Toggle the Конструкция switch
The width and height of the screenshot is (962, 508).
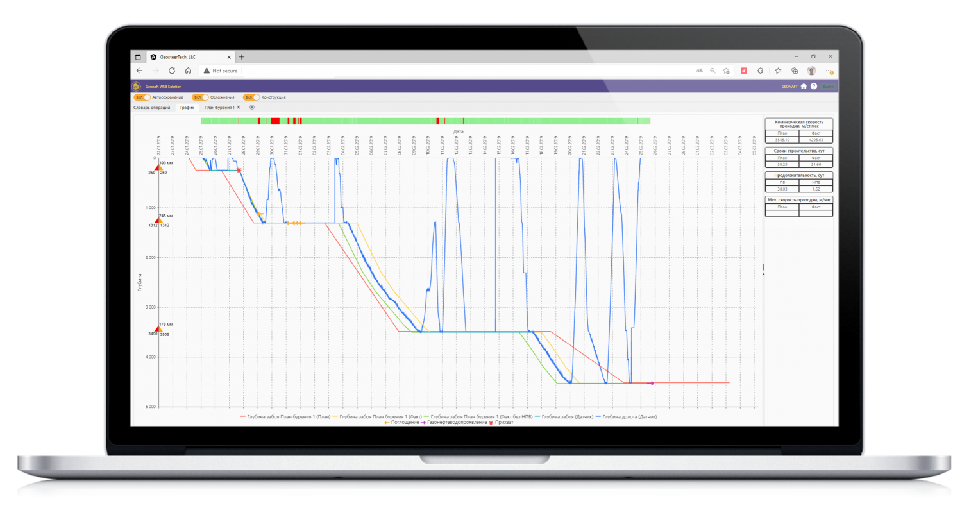[x=251, y=97]
